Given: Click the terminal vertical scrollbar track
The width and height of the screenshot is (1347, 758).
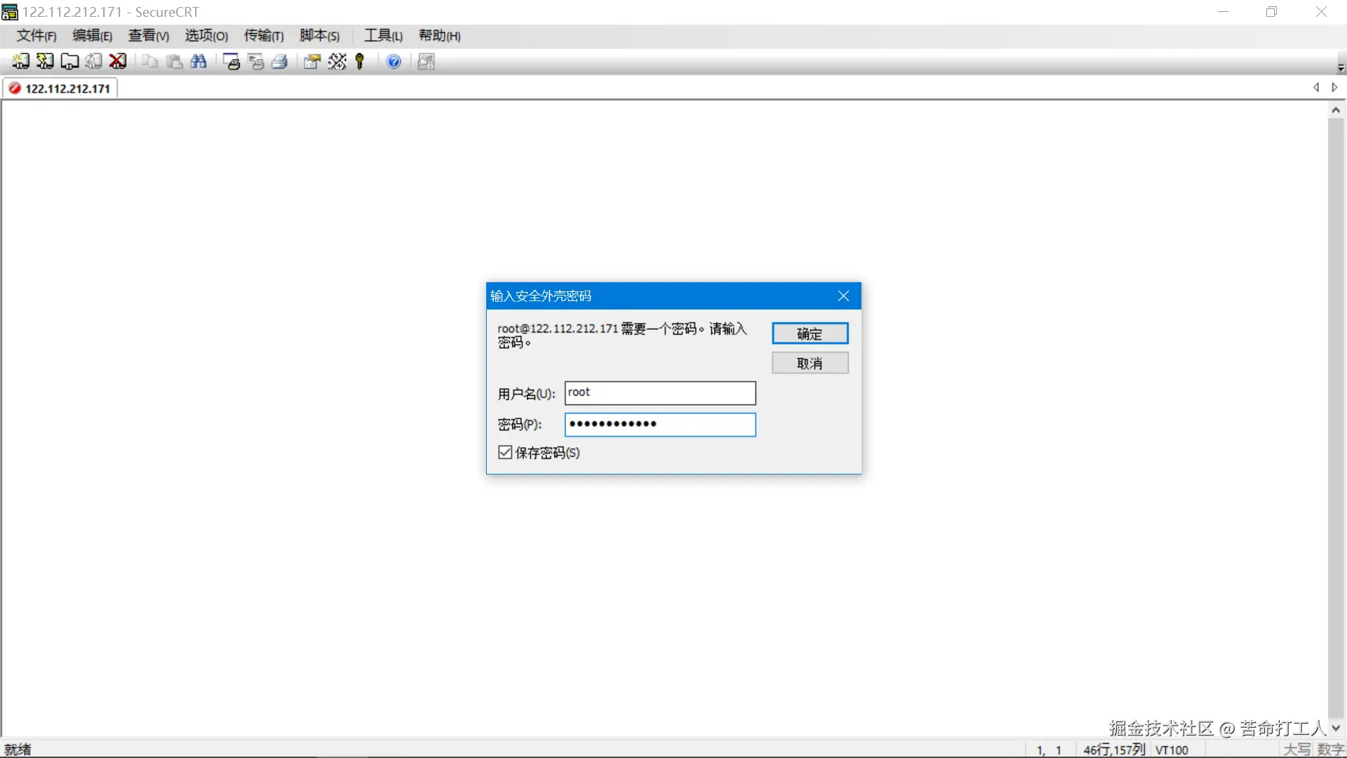Looking at the screenshot, I should pos(1335,421).
